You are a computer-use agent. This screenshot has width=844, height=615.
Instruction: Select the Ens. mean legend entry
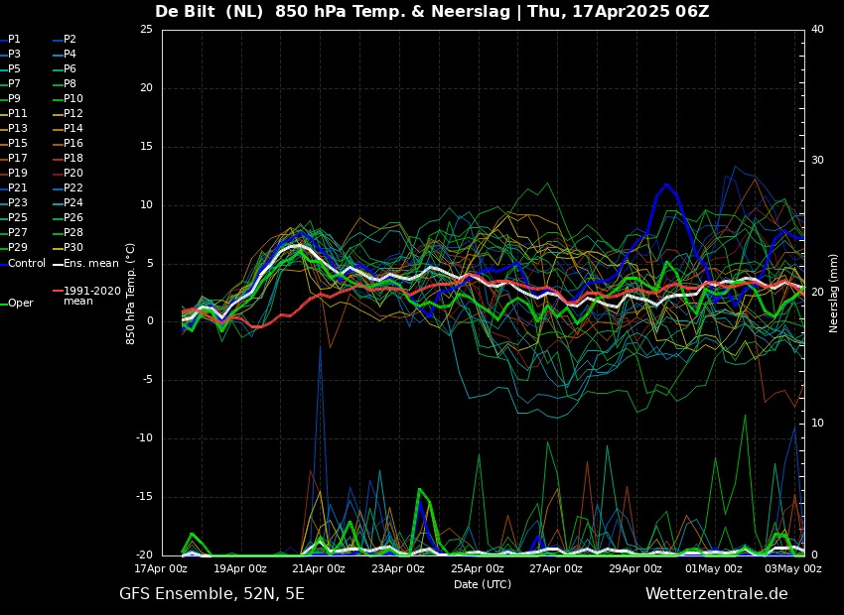(86, 264)
